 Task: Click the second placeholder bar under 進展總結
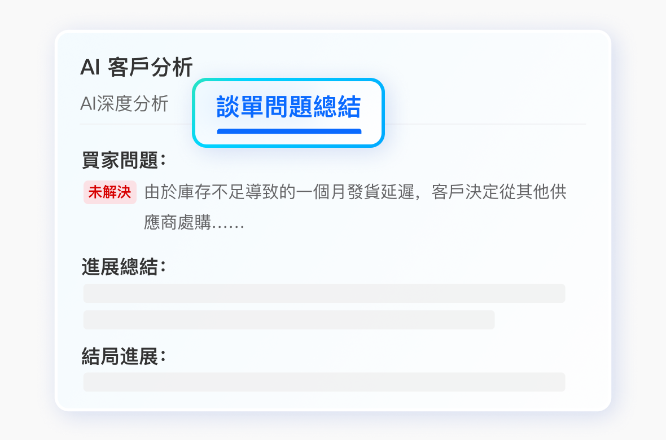click(x=288, y=320)
